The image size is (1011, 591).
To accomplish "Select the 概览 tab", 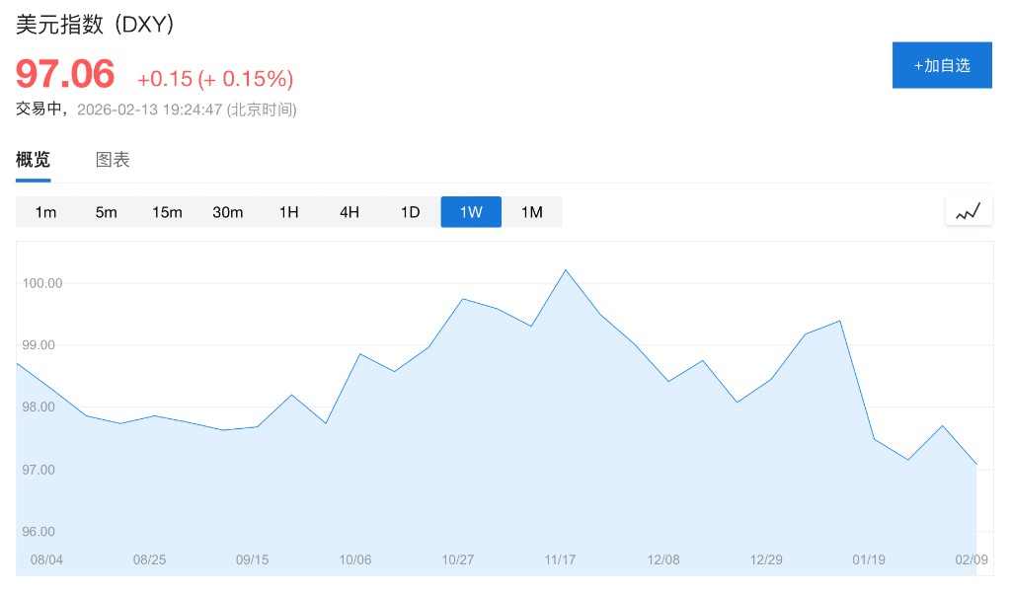I will (x=33, y=160).
